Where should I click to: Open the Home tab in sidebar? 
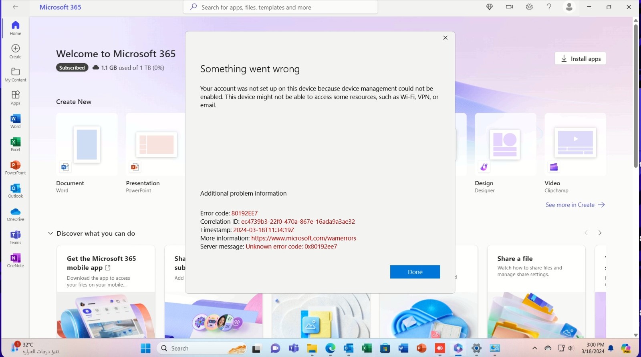coord(15,28)
